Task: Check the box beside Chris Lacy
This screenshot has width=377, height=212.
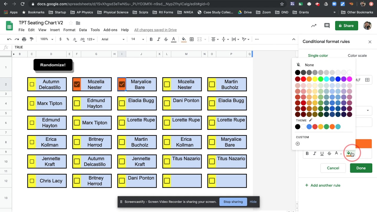Action: coord(32,181)
